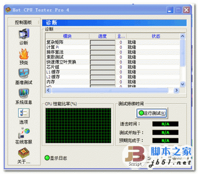The image size is (198, 174).
Task: Select the 素数测试 module row
Action: click(x=113, y=57)
